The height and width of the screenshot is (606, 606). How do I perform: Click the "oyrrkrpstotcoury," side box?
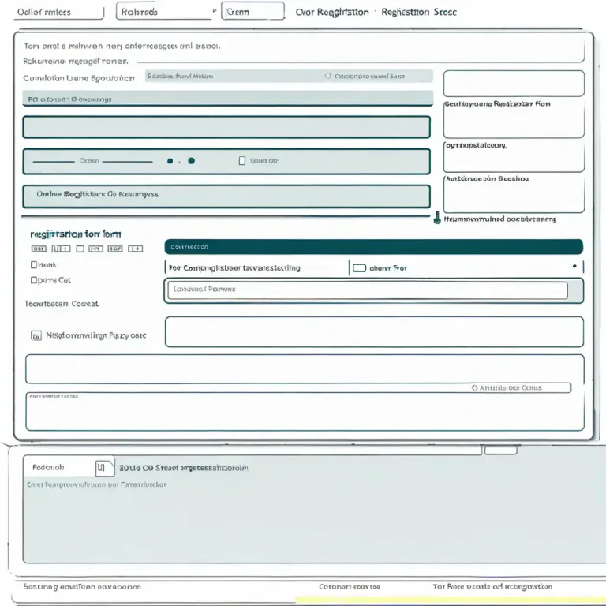pos(514,156)
